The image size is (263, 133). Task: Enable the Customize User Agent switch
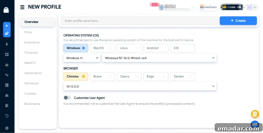pos(67,98)
